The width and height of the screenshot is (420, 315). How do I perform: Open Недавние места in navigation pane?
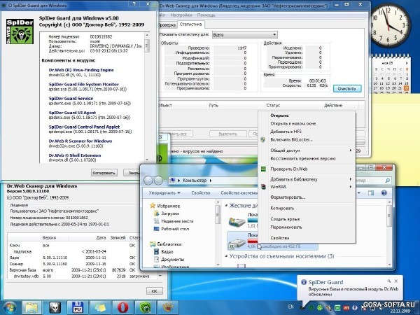pyautogui.click(x=177, y=221)
